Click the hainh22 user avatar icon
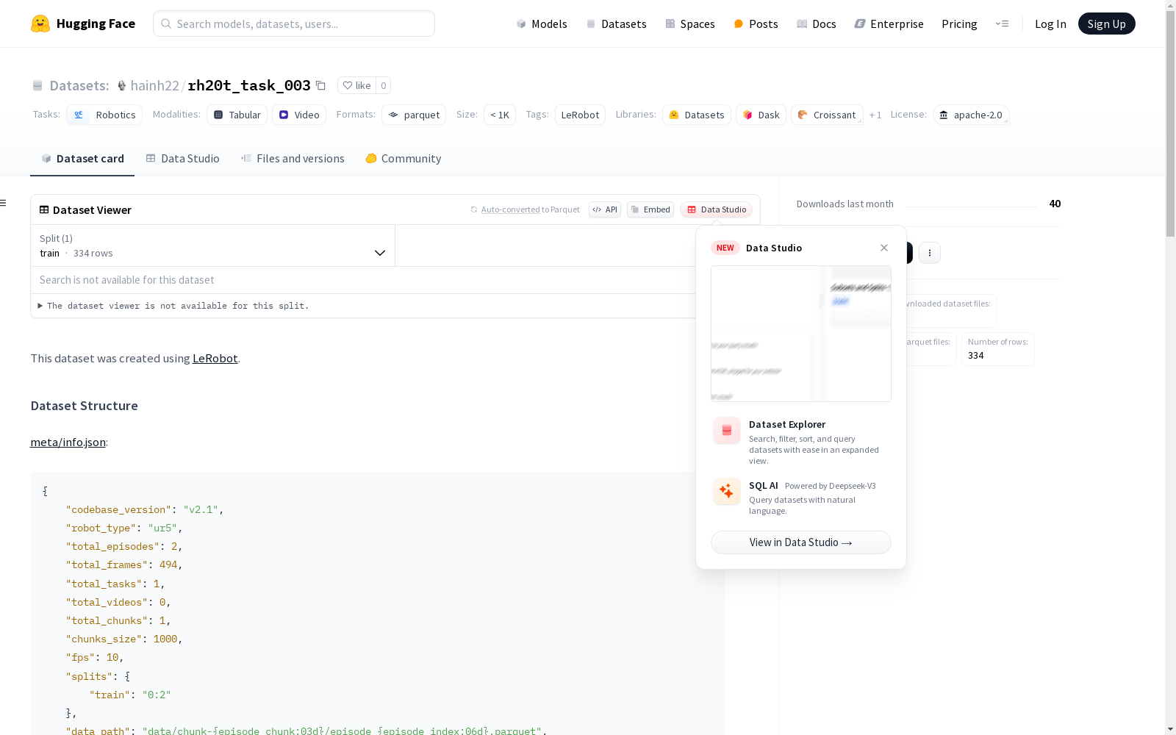This screenshot has width=1176, height=735. [122, 85]
